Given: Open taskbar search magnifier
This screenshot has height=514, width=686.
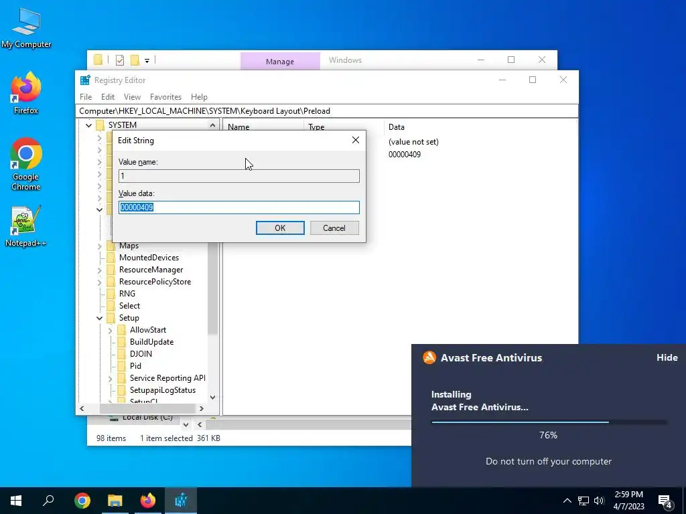Looking at the screenshot, I should pyautogui.click(x=48, y=501).
